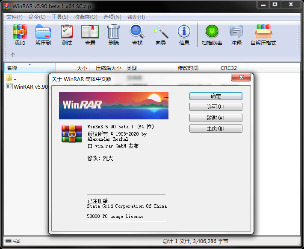Click the '修改: 烈火' text
304x249 pixels.
[100, 158]
